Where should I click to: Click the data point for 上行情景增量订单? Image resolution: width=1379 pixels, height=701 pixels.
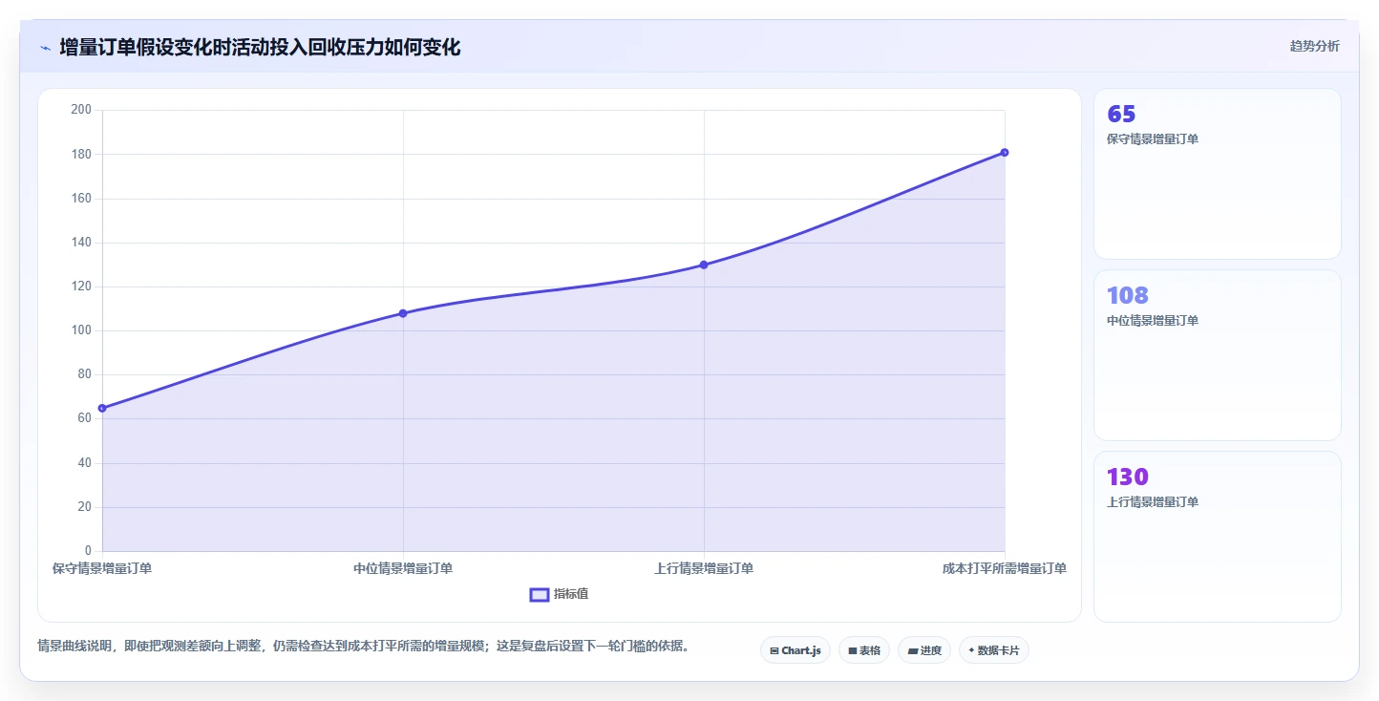pos(704,265)
